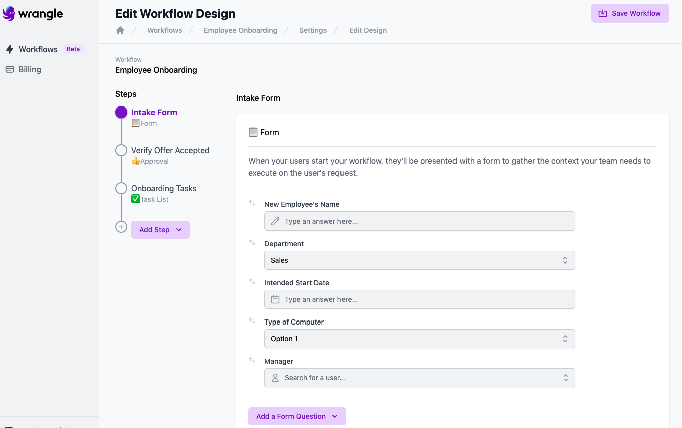
Task: Click the clipboard Form icon under Intake Form
Action: coord(135,123)
